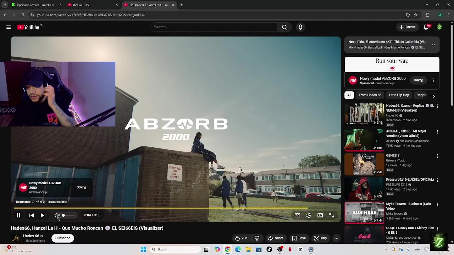Like the video with 20K likes
This screenshot has height=255, width=454.
coord(241,238)
